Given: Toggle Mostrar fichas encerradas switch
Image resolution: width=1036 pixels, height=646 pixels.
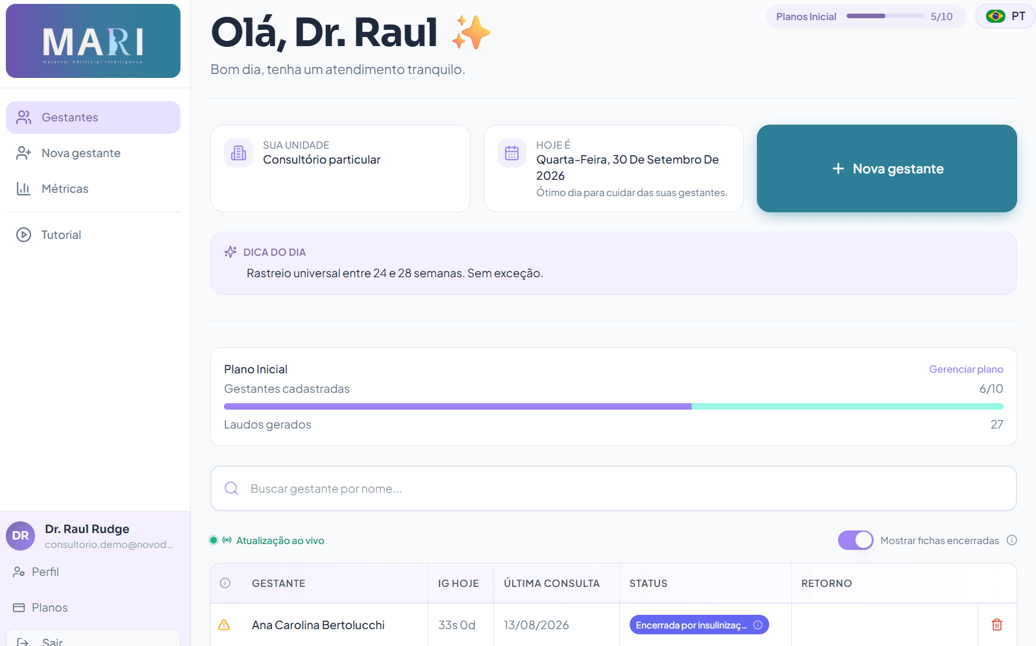Looking at the screenshot, I should pyautogui.click(x=856, y=540).
